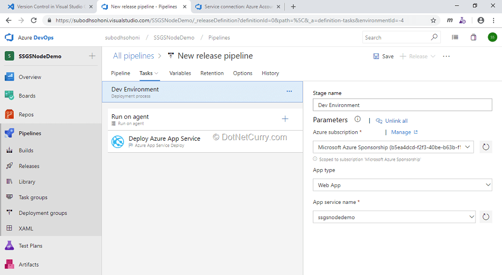Open the Overview hub icon
Image resolution: width=502 pixels, height=275 pixels.
pos(10,77)
